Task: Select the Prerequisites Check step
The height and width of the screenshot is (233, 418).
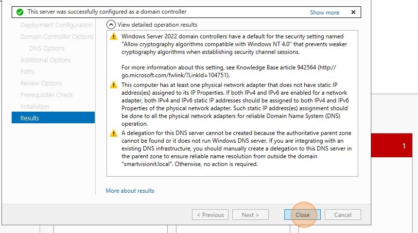Action: 47,95
